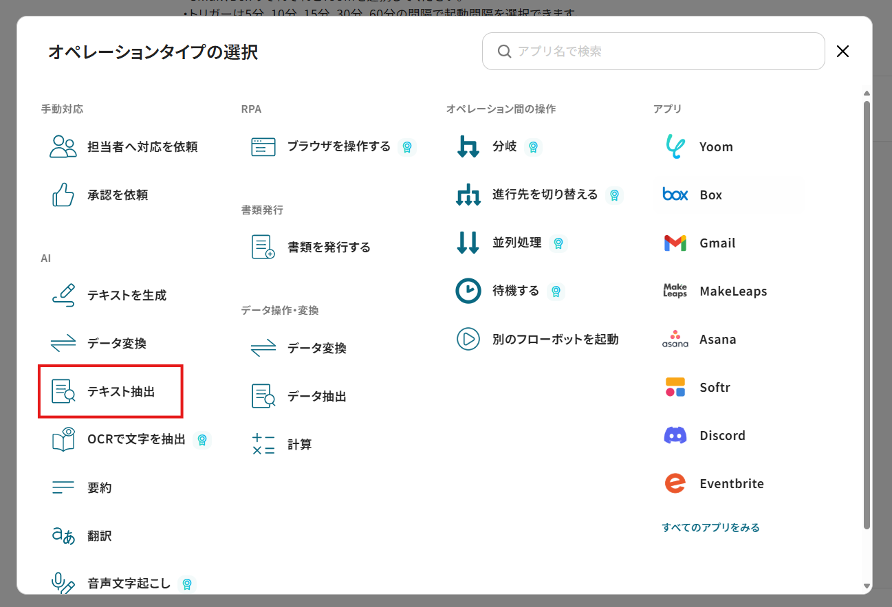Choose the Discord app
892x607 pixels.
[x=722, y=436]
